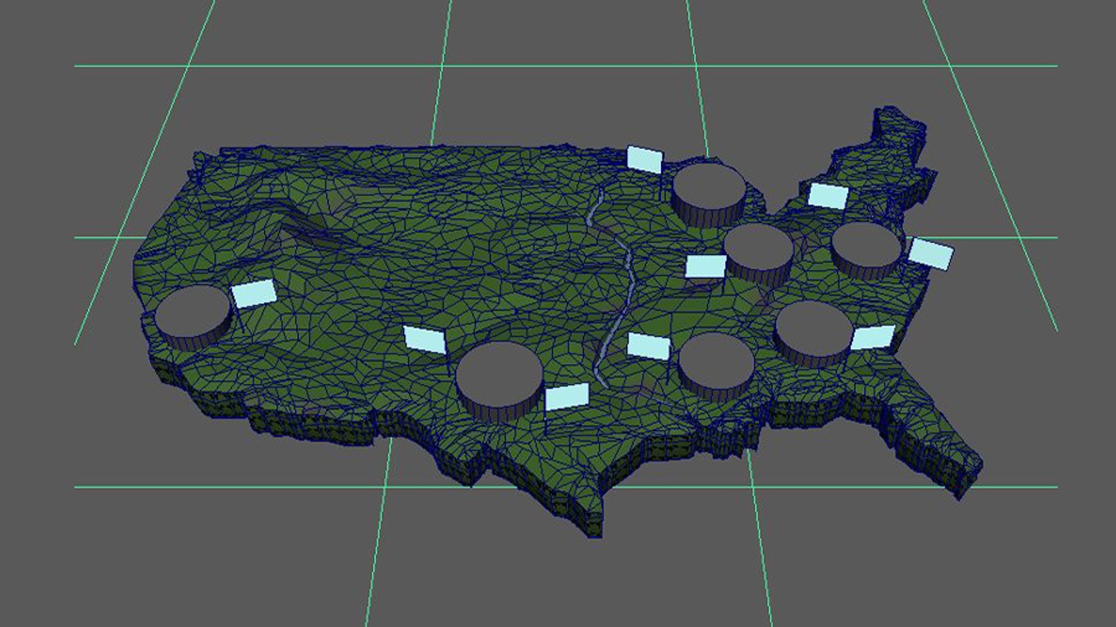Viewport: 1116px width, 627px height.
Task: Select the New England tip of the map
Action: [898, 131]
